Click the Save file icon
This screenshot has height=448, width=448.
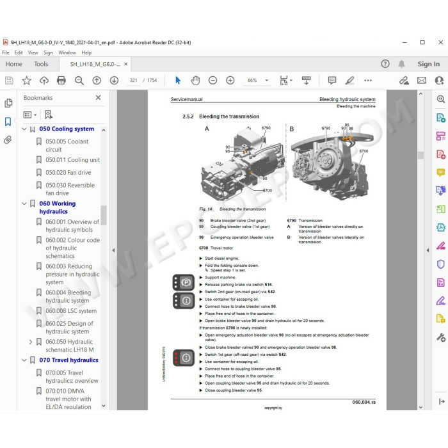9,81
